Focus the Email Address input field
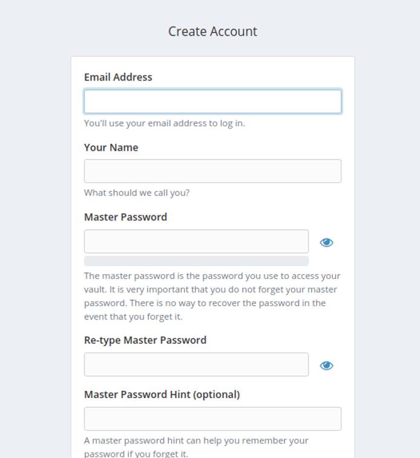Viewport: 420px width, 458px height. (x=212, y=102)
